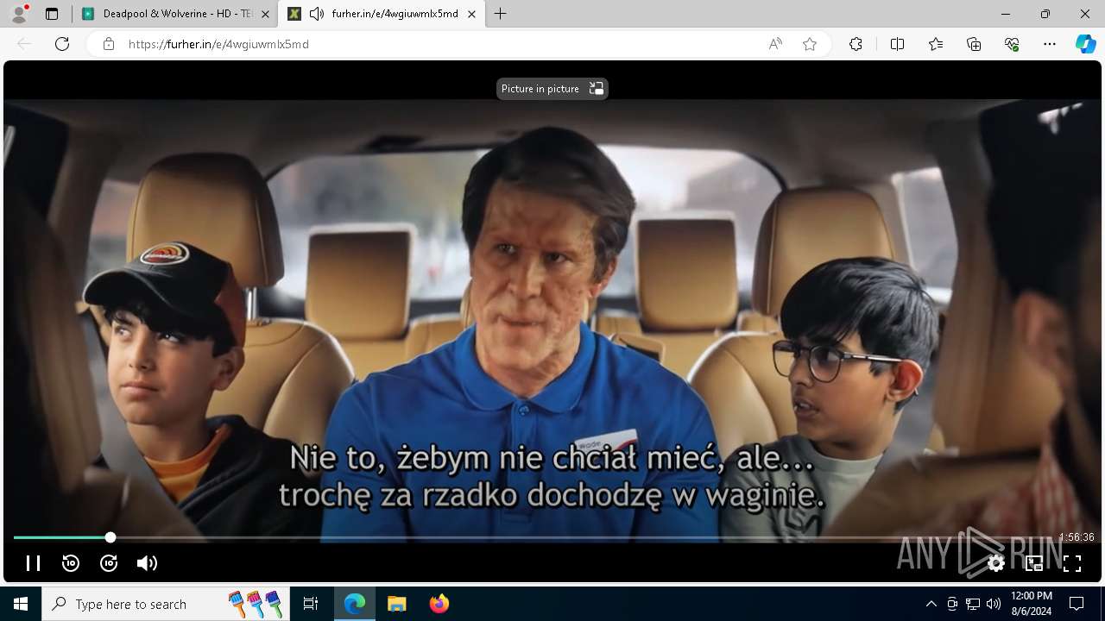Close the Deadpool & Wolverine tab
The height and width of the screenshot is (621, 1105).
tap(265, 14)
